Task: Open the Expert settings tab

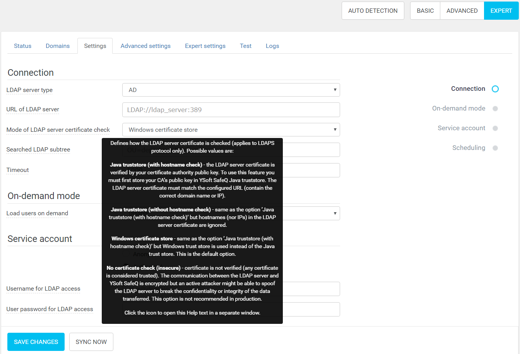Action: (x=205, y=46)
